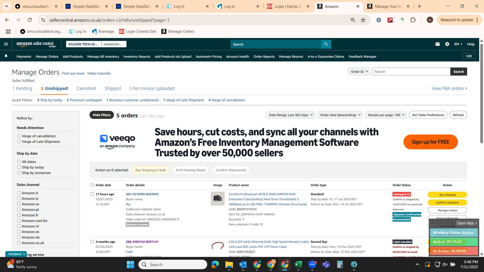Go back with the browser back arrow
The image size is (484, 272).
pyautogui.click(x=7, y=20)
